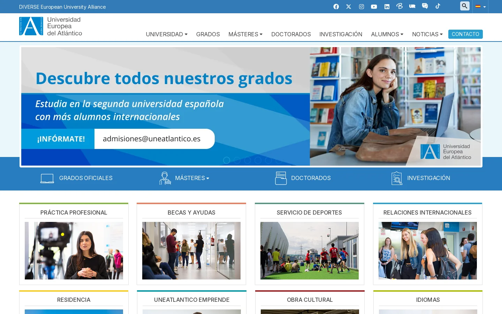Screen dimensions: 502x314
Task: Click the 'OBRA CULTURAL' card heading
Action: (x=310, y=300)
